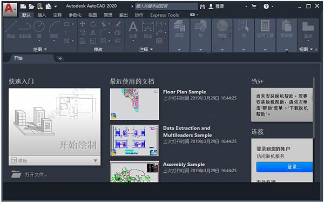This screenshot has width=324, height=203.
Task: Switch to the Express Tools ribbon tab
Action: pos(165,15)
